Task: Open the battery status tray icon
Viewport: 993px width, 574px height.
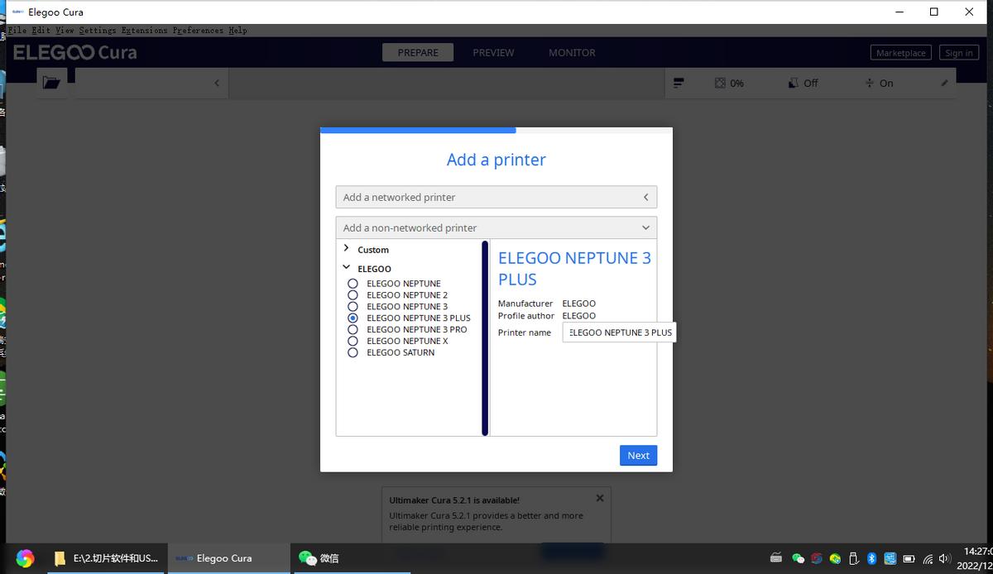Action: click(909, 558)
